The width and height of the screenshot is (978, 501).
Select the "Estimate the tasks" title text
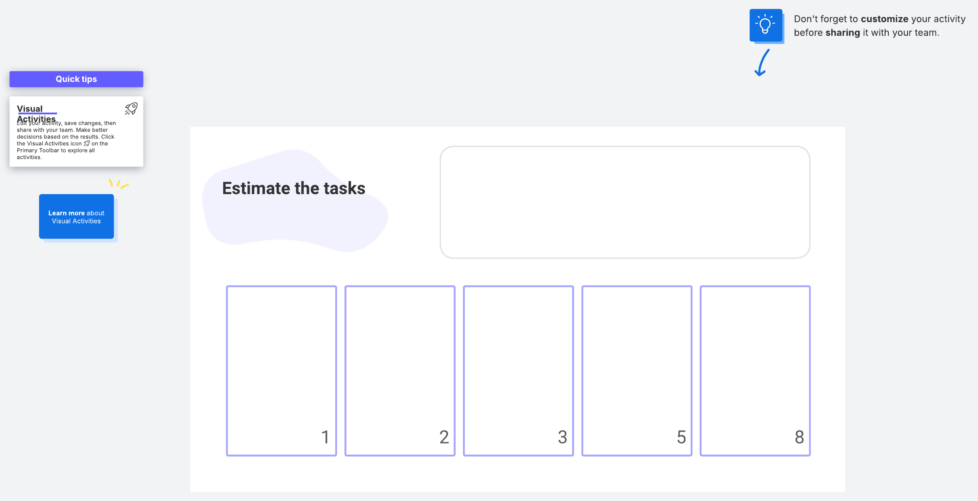[293, 188]
